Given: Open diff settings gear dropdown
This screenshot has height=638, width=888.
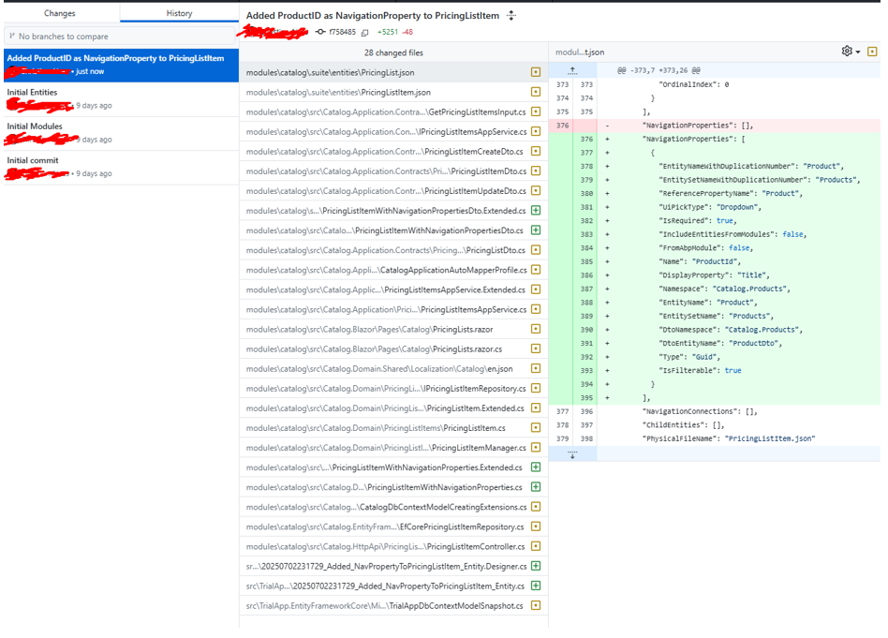Looking at the screenshot, I should pyautogui.click(x=851, y=52).
